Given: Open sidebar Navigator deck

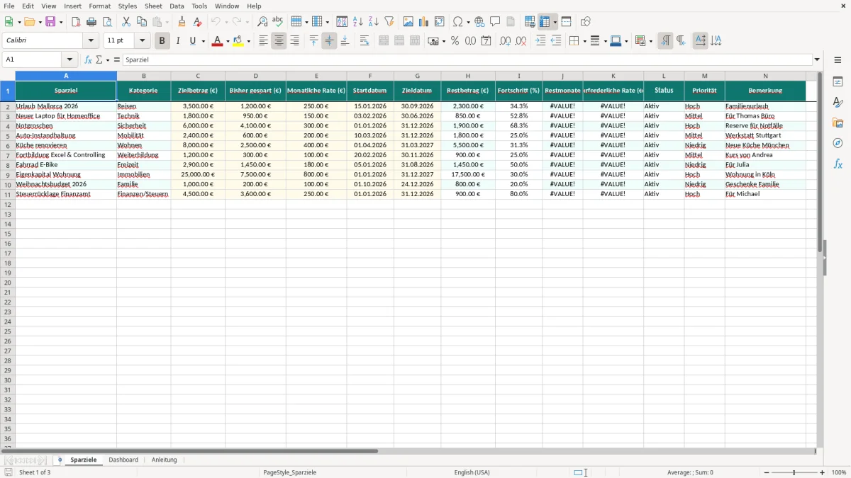Looking at the screenshot, I should click(x=838, y=144).
